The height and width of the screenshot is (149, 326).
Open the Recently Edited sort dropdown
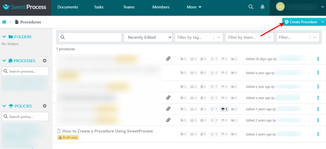148,37
